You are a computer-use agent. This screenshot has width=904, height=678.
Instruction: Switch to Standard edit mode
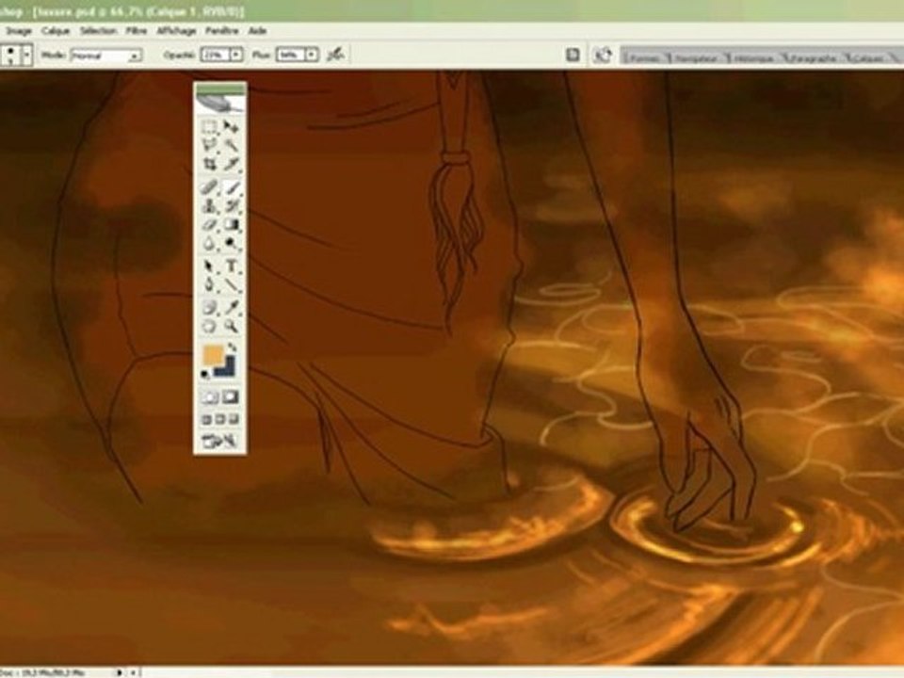click(x=209, y=396)
